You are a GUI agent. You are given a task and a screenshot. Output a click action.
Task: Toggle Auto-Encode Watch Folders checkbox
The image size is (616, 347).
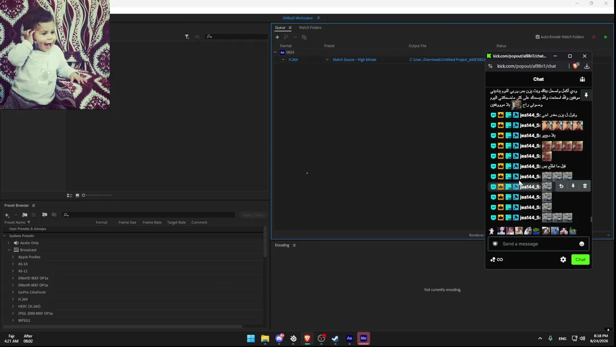tap(538, 37)
